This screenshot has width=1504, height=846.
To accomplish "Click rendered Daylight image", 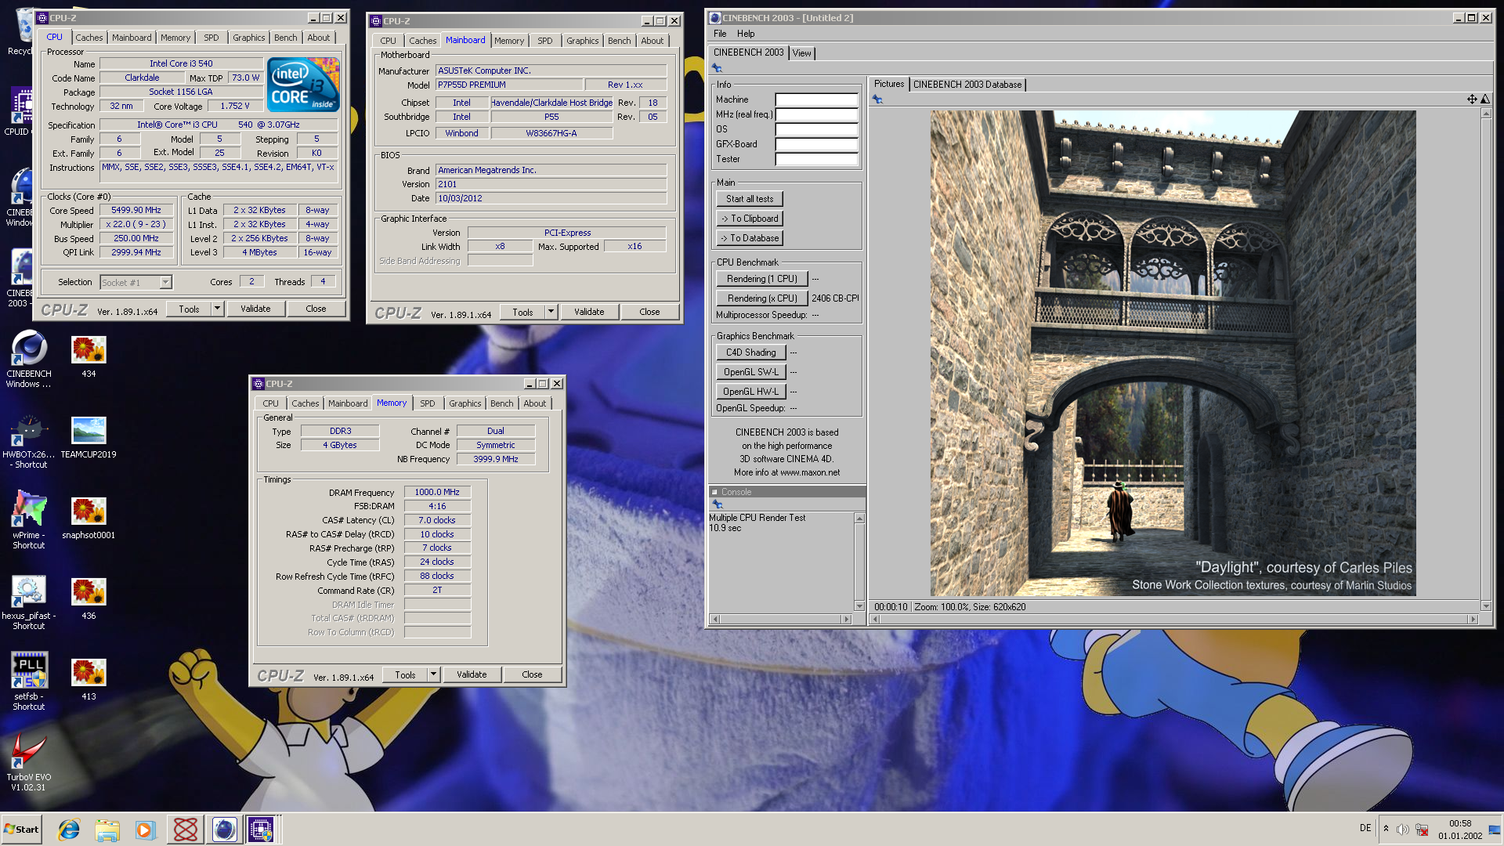I will [1173, 353].
